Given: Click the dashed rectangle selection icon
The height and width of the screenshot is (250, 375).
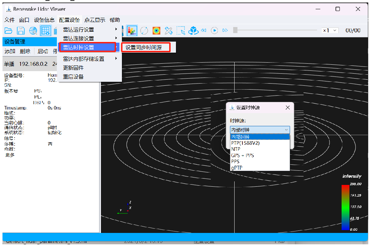Looking at the screenshot, I should (x=181, y=31).
